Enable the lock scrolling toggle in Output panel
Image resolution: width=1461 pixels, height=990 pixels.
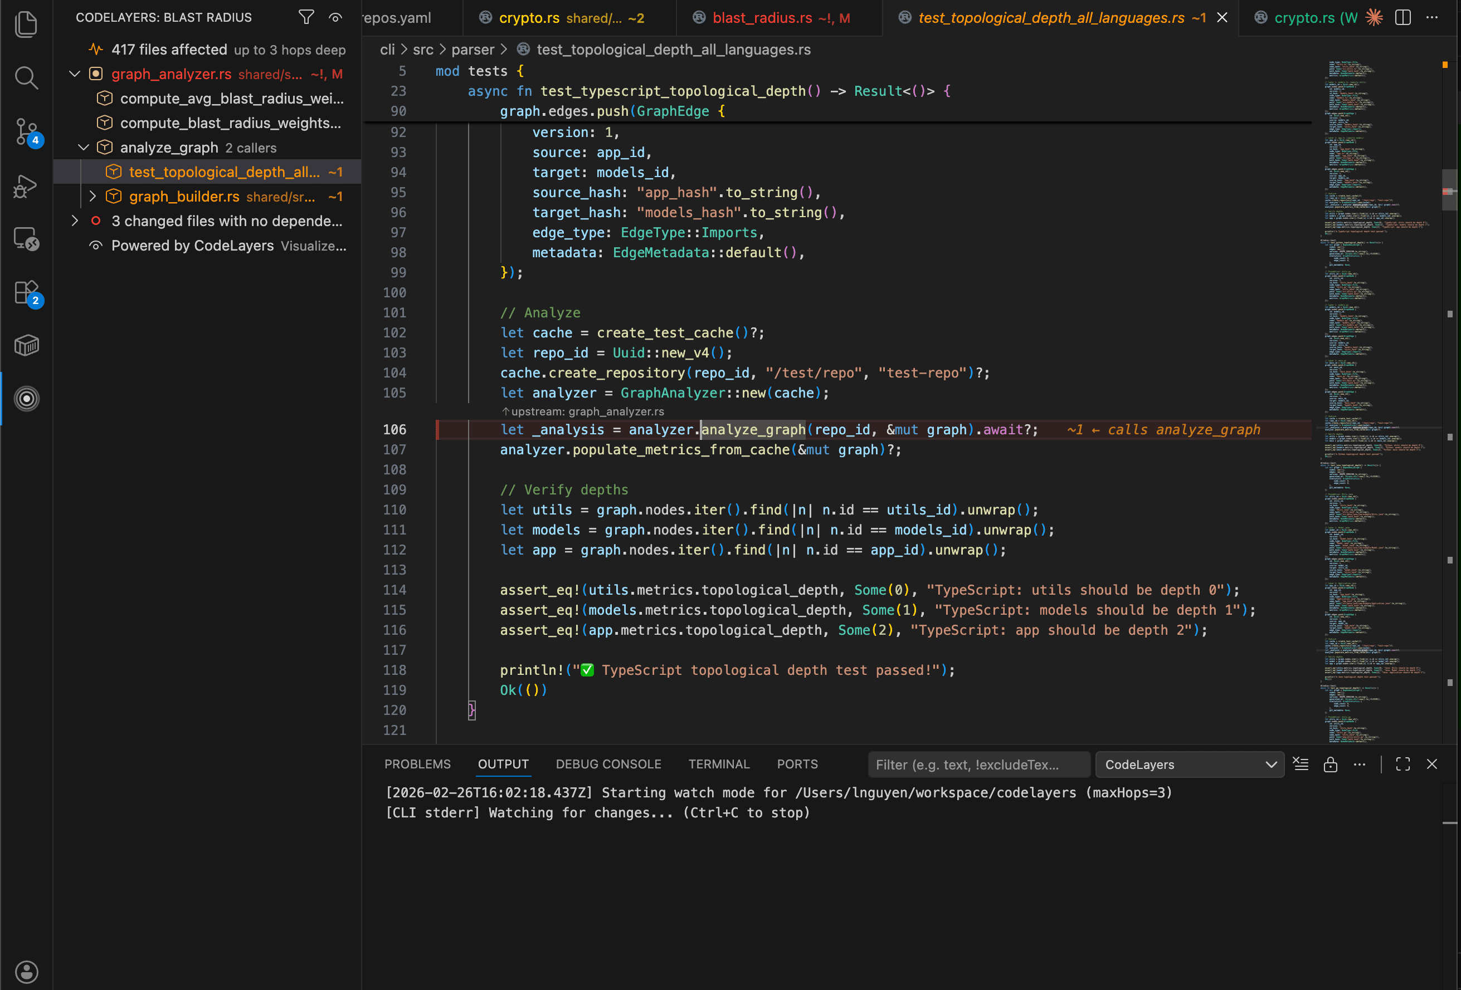coord(1330,764)
